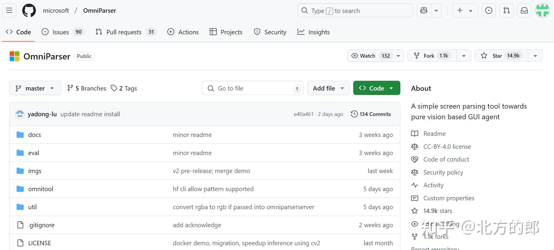Open the omnitool folder
The height and width of the screenshot is (250, 554).
41,189
